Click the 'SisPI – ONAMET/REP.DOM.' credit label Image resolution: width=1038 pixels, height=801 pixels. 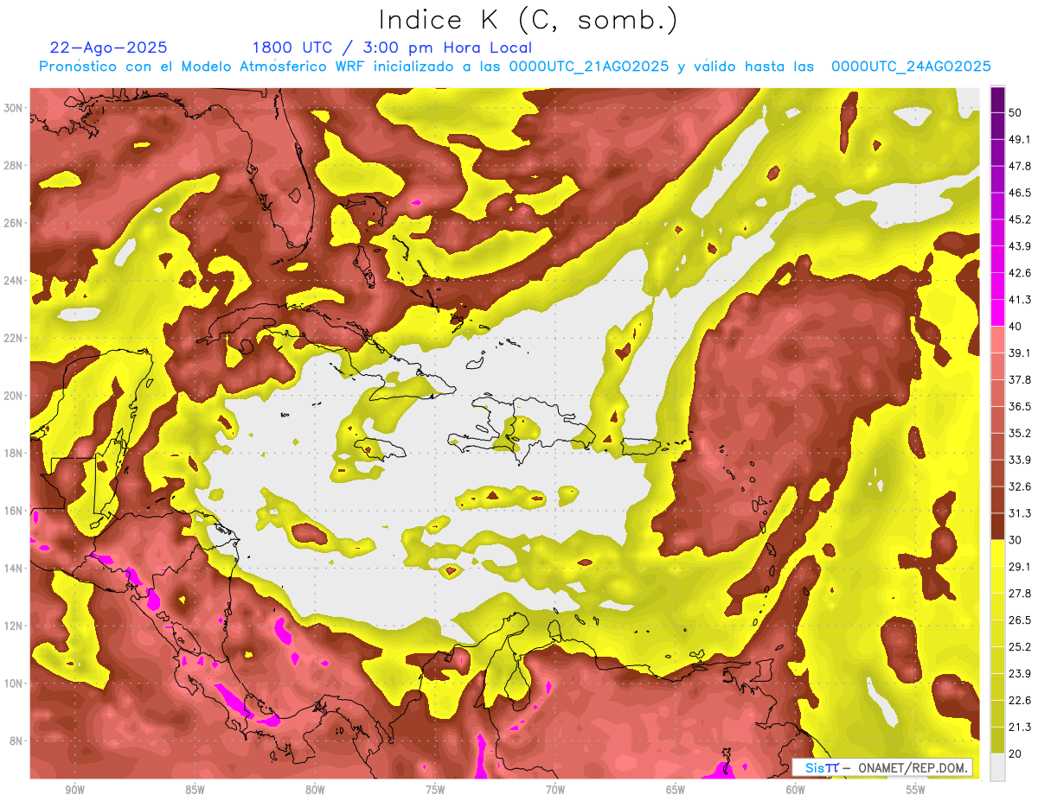882,767
